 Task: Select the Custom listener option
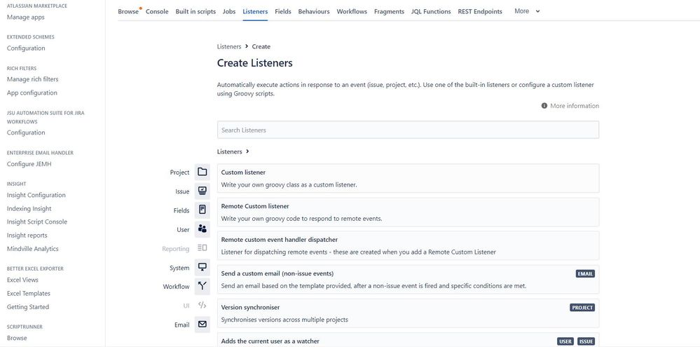408,178
